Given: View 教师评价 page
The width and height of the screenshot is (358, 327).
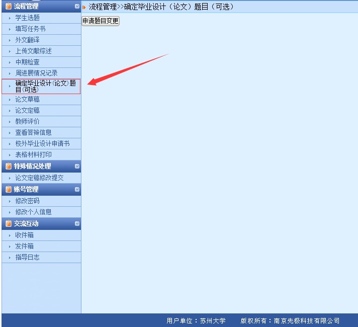Looking at the screenshot, I should (x=41, y=122).
